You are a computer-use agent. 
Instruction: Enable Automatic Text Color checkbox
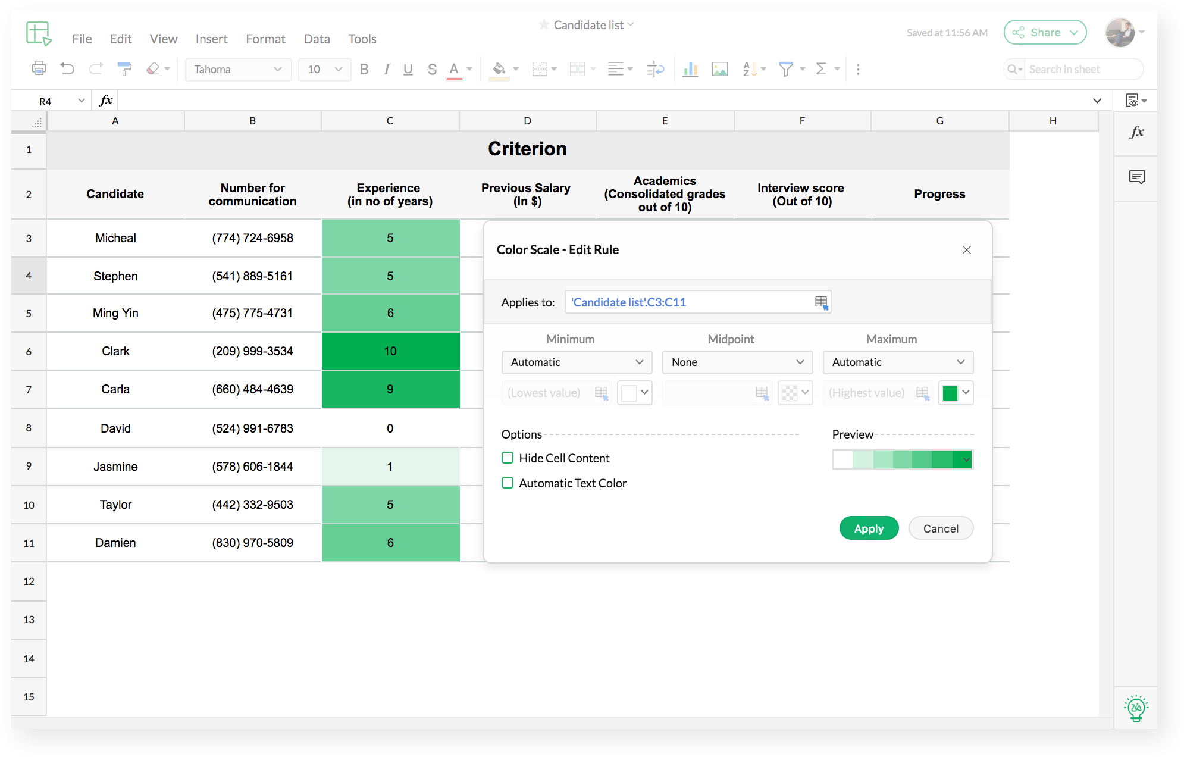(506, 483)
